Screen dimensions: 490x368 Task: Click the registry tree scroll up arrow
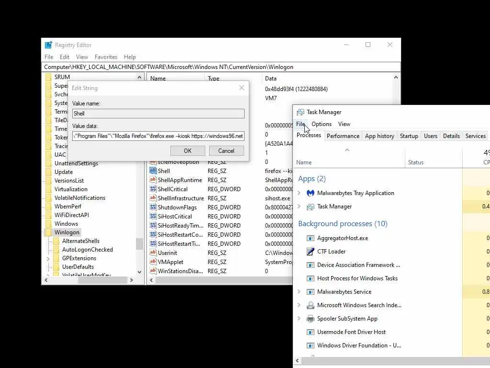pos(139,77)
